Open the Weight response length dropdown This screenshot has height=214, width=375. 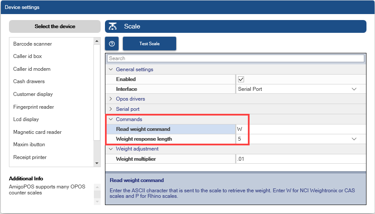click(354, 139)
